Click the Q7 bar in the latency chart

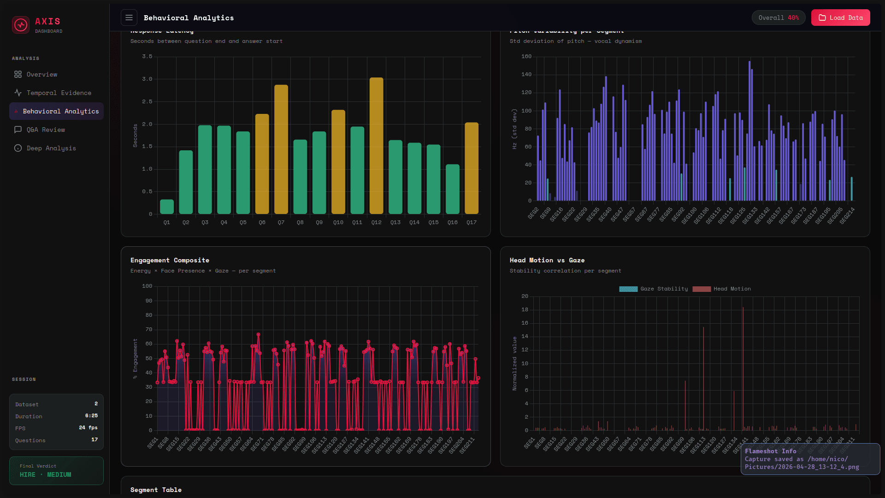pos(281,149)
